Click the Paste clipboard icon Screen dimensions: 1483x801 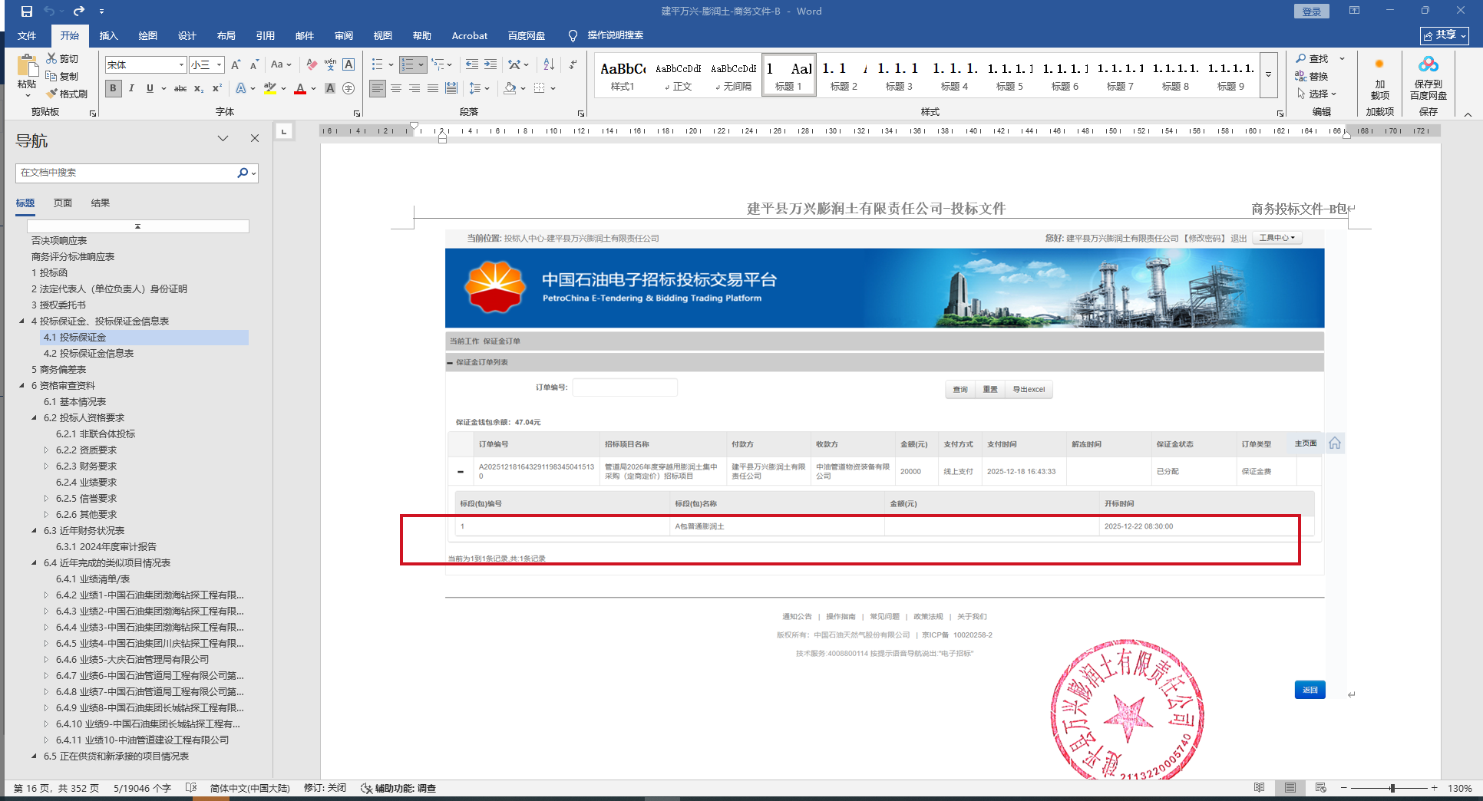click(x=27, y=67)
